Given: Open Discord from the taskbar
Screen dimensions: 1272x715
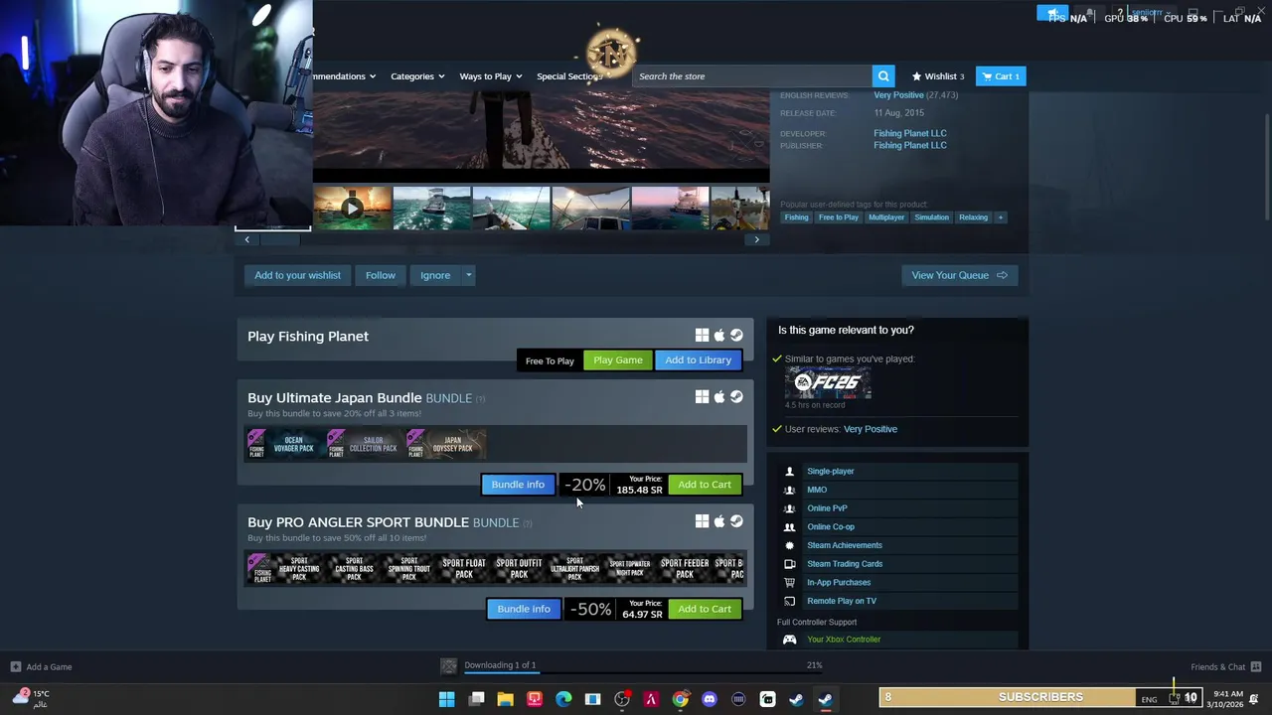Looking at the screenshot, I should pos(709,699).
